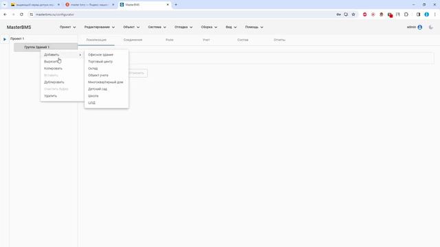Choose Удалить in the context menu
Viewport: 440px width, 247px height.
click(63, 96)
